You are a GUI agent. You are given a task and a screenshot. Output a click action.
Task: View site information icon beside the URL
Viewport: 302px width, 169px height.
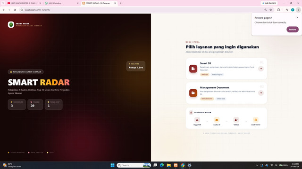22,10
